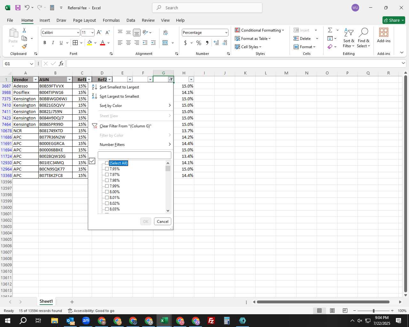Open Zoom app from the taskbar
Viewport: 409px width, 327px height.
click(86, 321)
